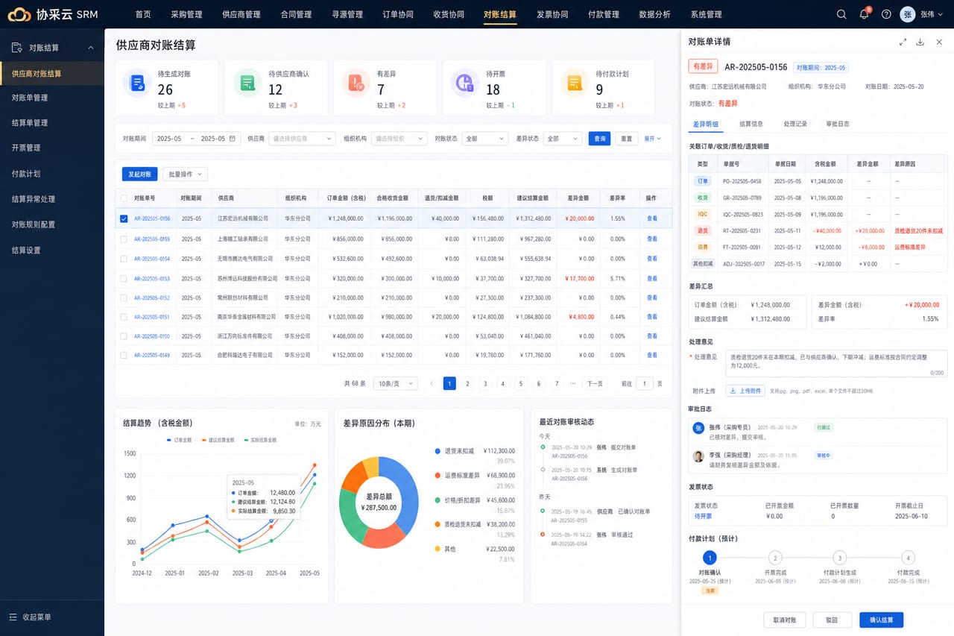The image size is (954, 636).
Task: Uncheck the AR-202505-0156 row checkbox
Action: (x=124, y=218)
